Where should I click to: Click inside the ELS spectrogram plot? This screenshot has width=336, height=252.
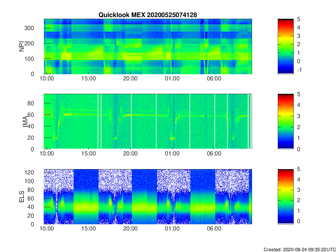(148, 197)
